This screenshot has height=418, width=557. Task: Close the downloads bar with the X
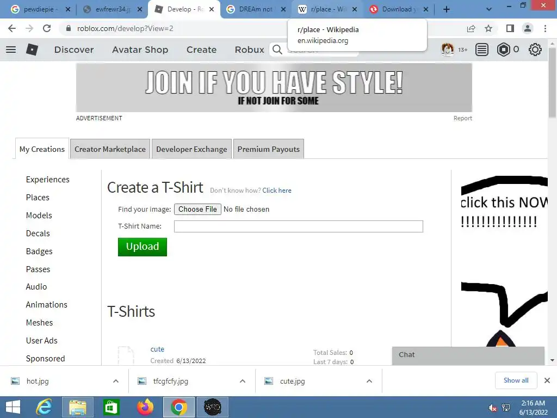click(x=547, y=380)
